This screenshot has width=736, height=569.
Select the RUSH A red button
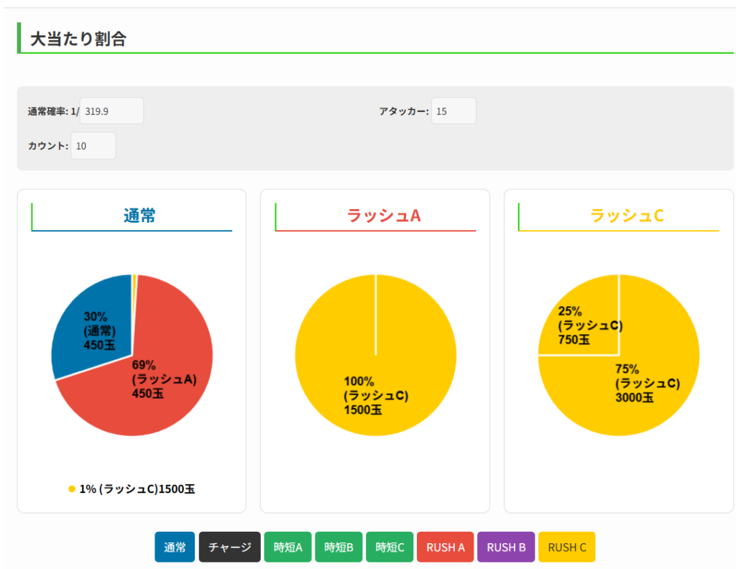pyautogui.click(x=445, y=547)
